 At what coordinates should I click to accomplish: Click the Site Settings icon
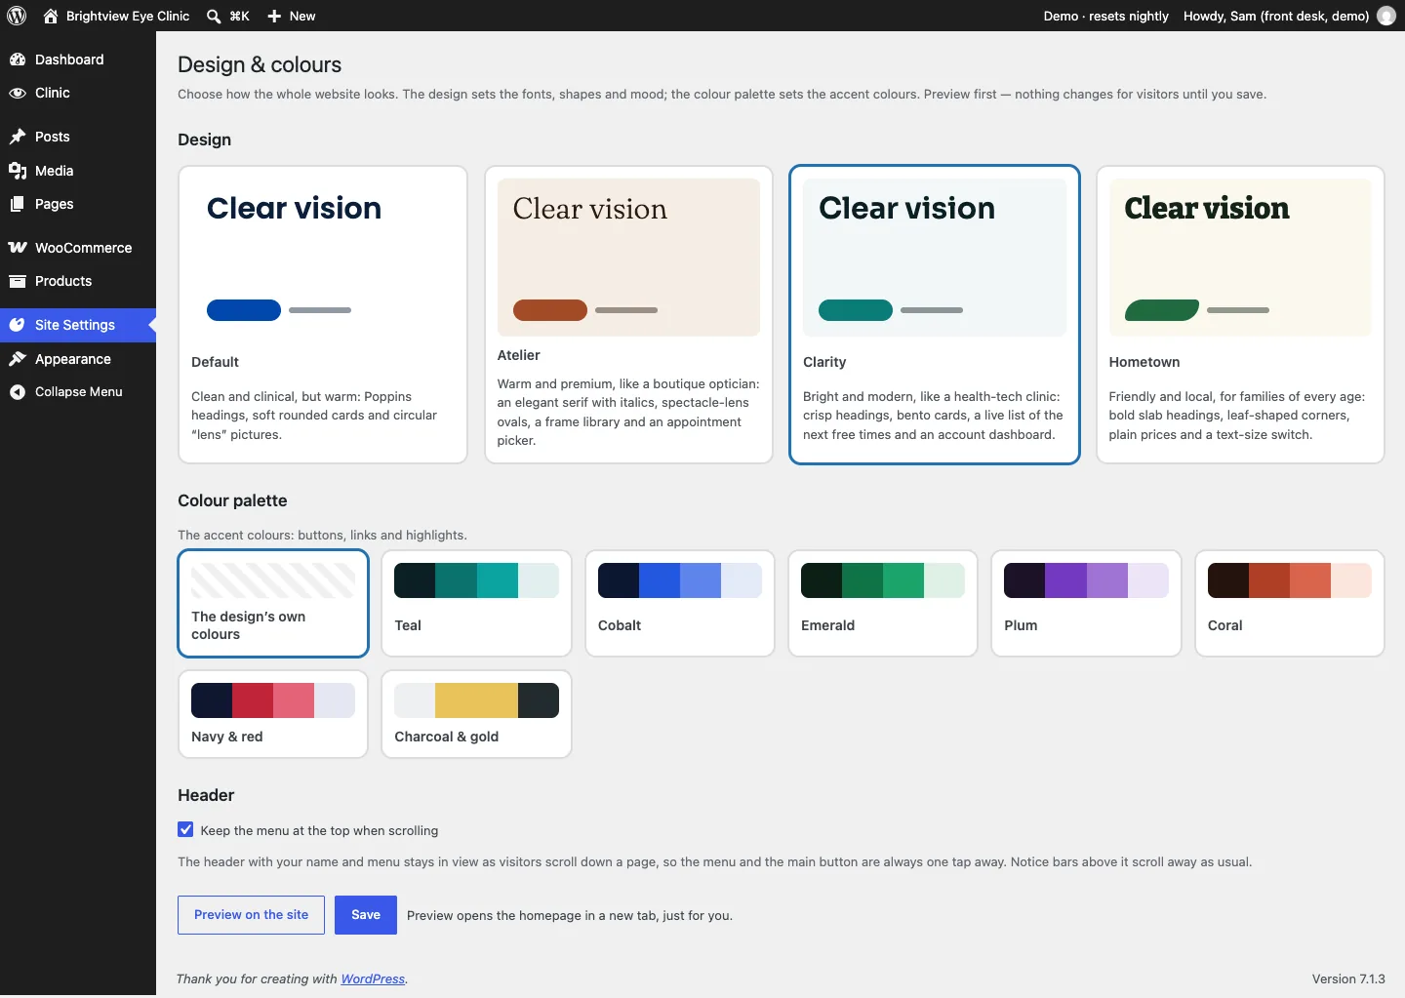[x=18, y=325]
